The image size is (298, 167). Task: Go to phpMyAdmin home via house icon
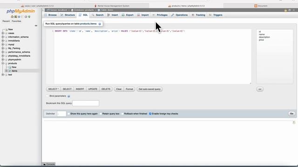(x=13, y=17)
